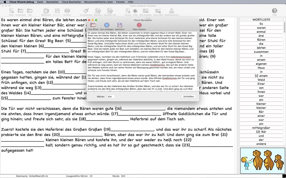Click the misspelled word Haferbreischüsseln in editor
The width and height of the screenshot is (286, 178).
(181, 57)
